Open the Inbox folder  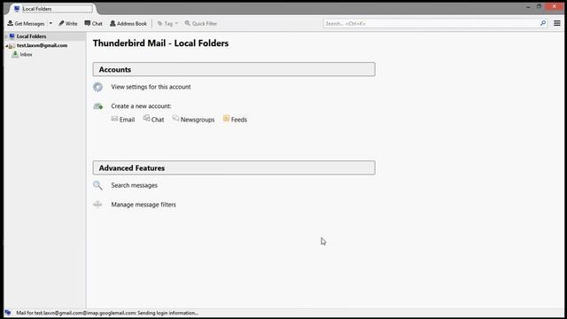click(x=26, y=55)
